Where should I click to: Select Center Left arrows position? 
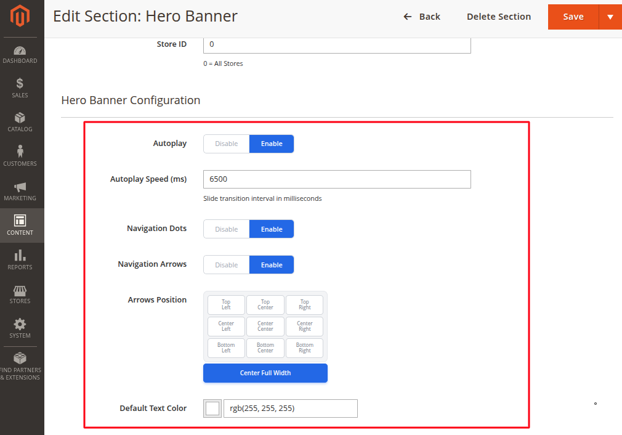pyautogui.click(x=226, y=327)
